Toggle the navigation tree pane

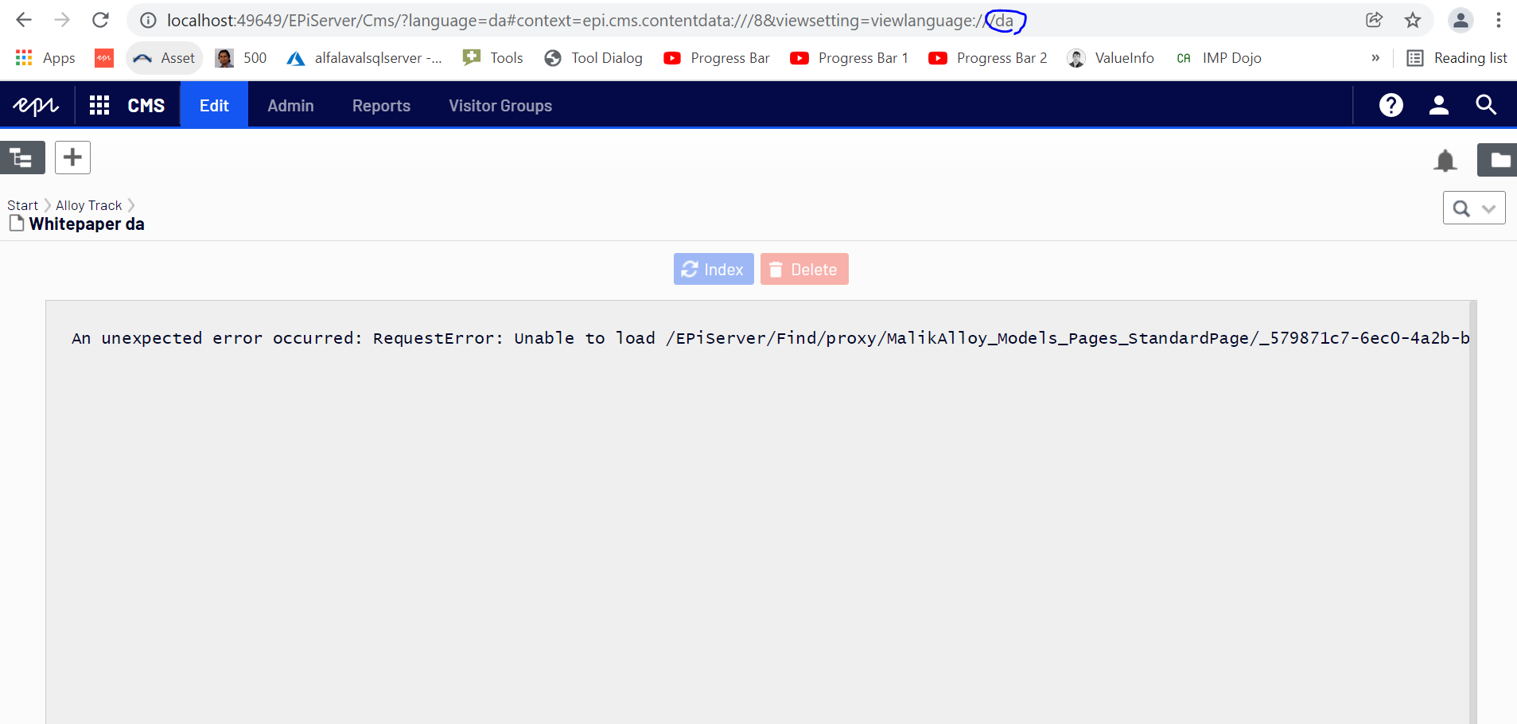[x=22, y=158]
